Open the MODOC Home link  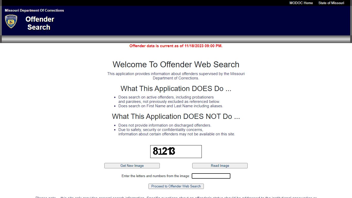coord(301,3)
